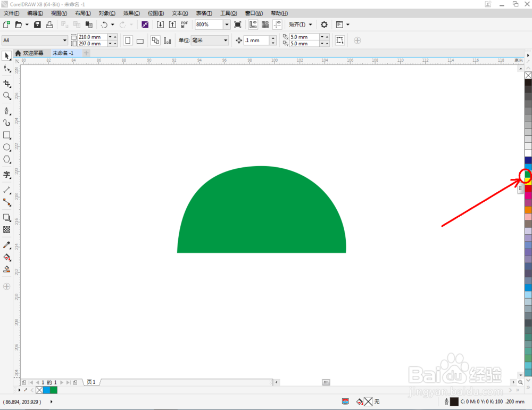Choose the Polygon tool

7,159
